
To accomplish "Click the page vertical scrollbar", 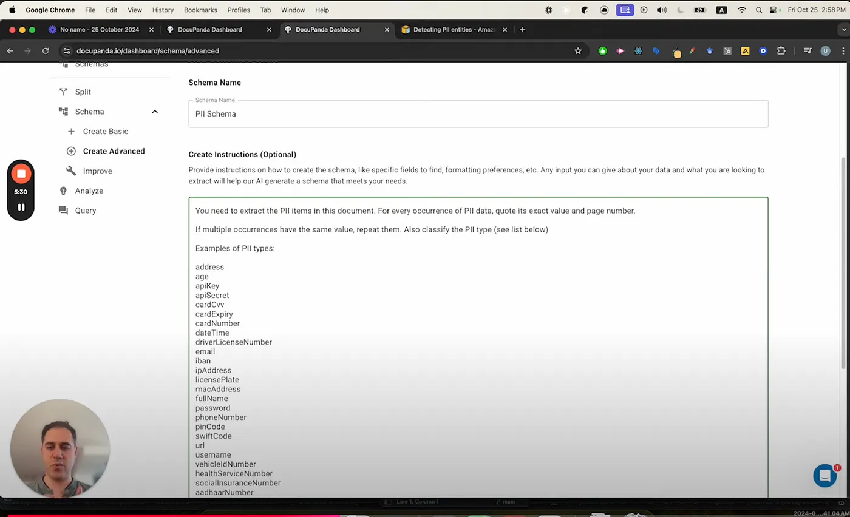I will [x=844, y=263].
